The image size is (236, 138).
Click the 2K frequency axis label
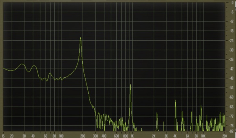(x=154, y=136)
